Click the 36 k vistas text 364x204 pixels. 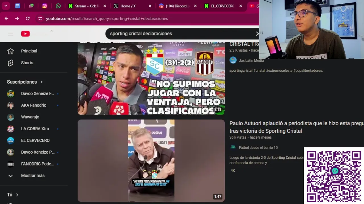pyautogui.click(x=238, y=137)
